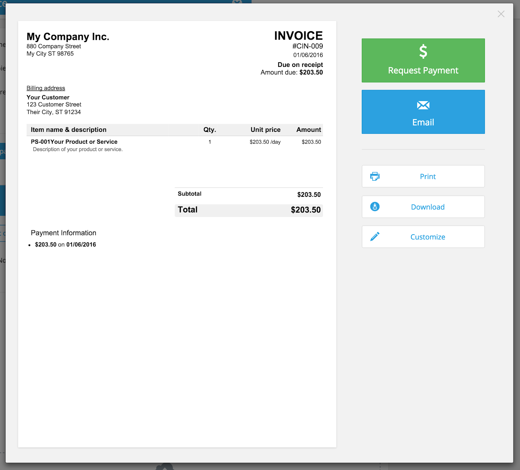Click the printer icon
The width and height of the screenshot is (520, 470).
[x=375, y=176]
